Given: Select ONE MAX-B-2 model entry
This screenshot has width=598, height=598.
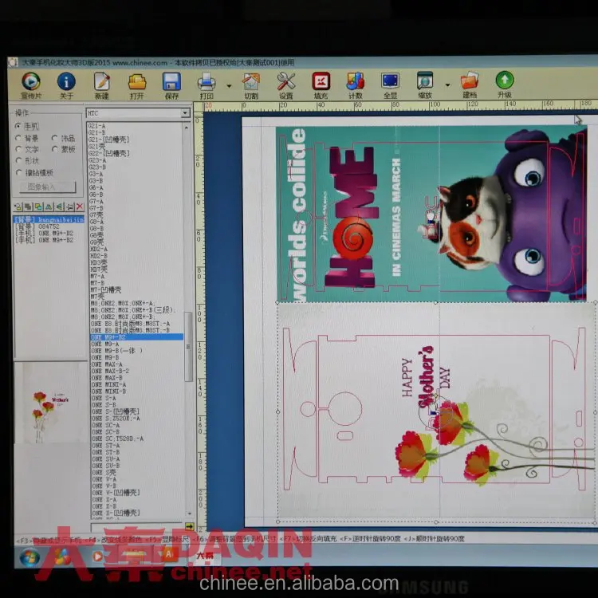Looking at the screenshot, I should coord(110,371).
